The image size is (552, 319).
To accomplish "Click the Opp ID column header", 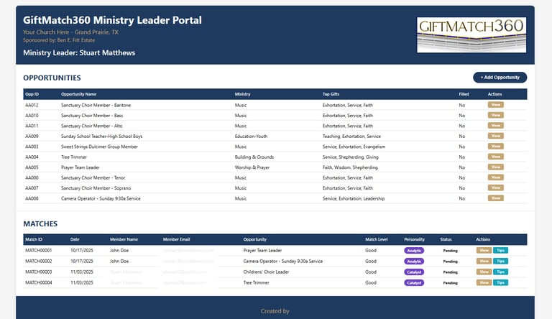I will [x=32, y=94].
